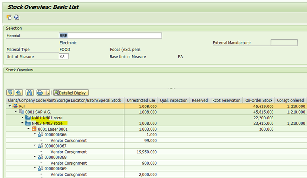The image size is (307, 178).
Task: Select the 0001 Lager 0001 row label
Action: click(x=53, y=129)
